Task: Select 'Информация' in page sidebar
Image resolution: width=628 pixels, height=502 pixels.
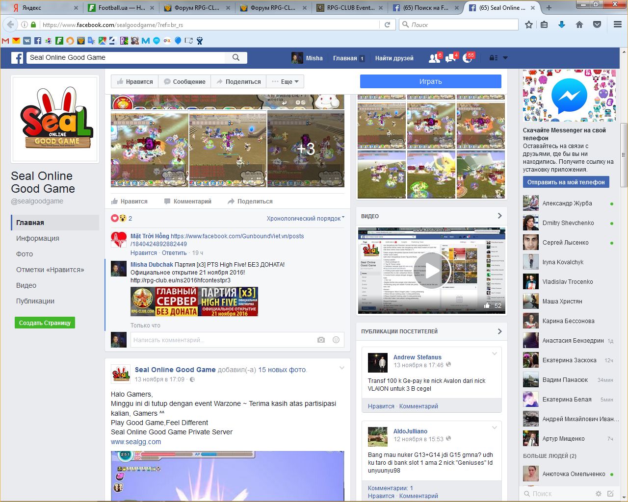Action: click(37, 238)
